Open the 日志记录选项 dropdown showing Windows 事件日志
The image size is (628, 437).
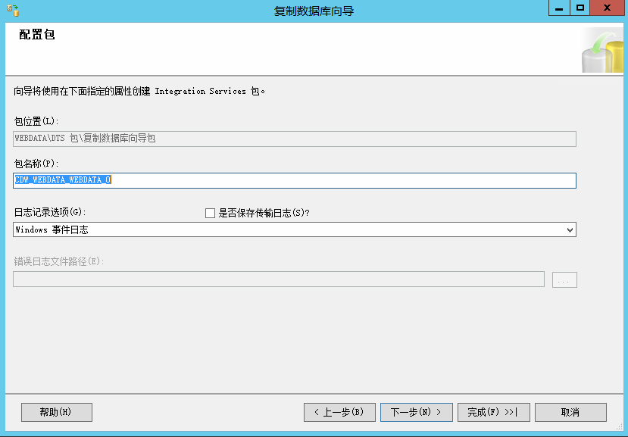(294, 229)
